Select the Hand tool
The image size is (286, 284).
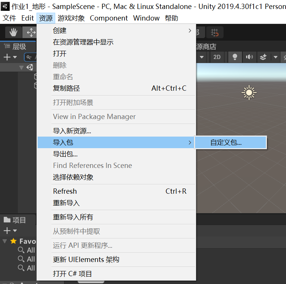[x=13, y=32]
